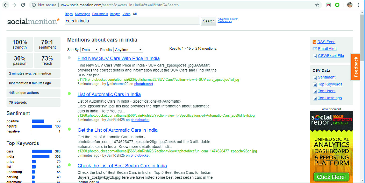Screen dimensions: 365x183
Task: Click green dot beside List of Automatic Cars
Action: pyautogui.click(x=69, y=94)
